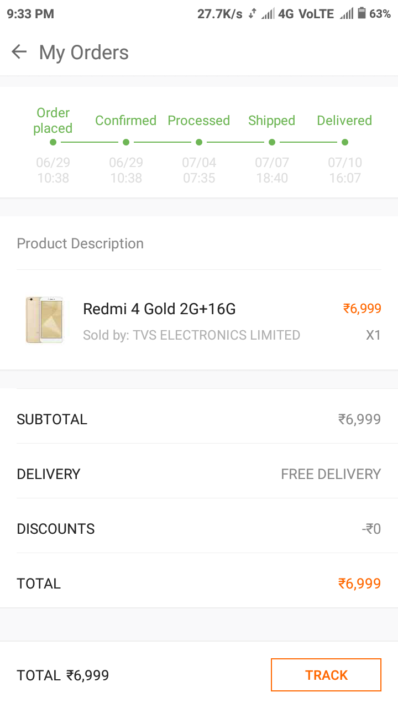Open Redmi 4 Gold 2G+16G product title
The image size is (398, 708).
tap(159, 309)
